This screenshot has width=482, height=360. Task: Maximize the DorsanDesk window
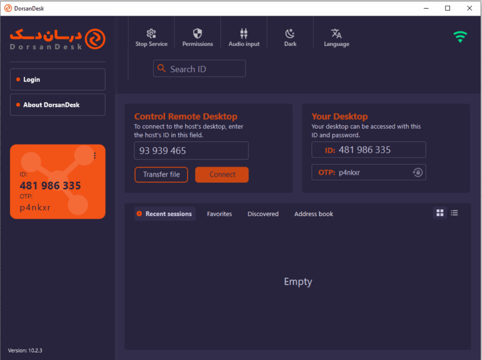pyautogui.click(x=447, y=8)
